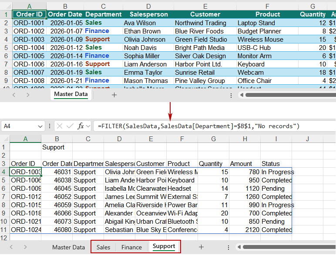Select the 46045 date cell

point(57,189)
